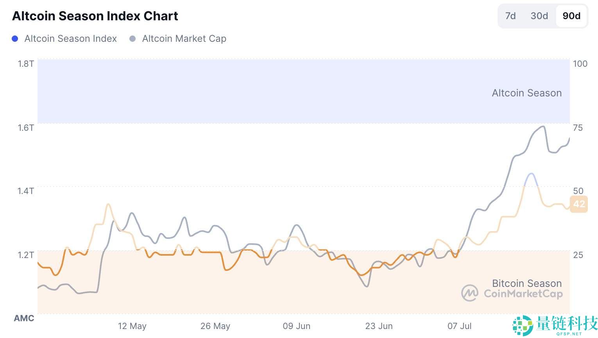Click the CoinMarketCap watermark text
Screen dimensions: 598x338
[x=523, y=294]
